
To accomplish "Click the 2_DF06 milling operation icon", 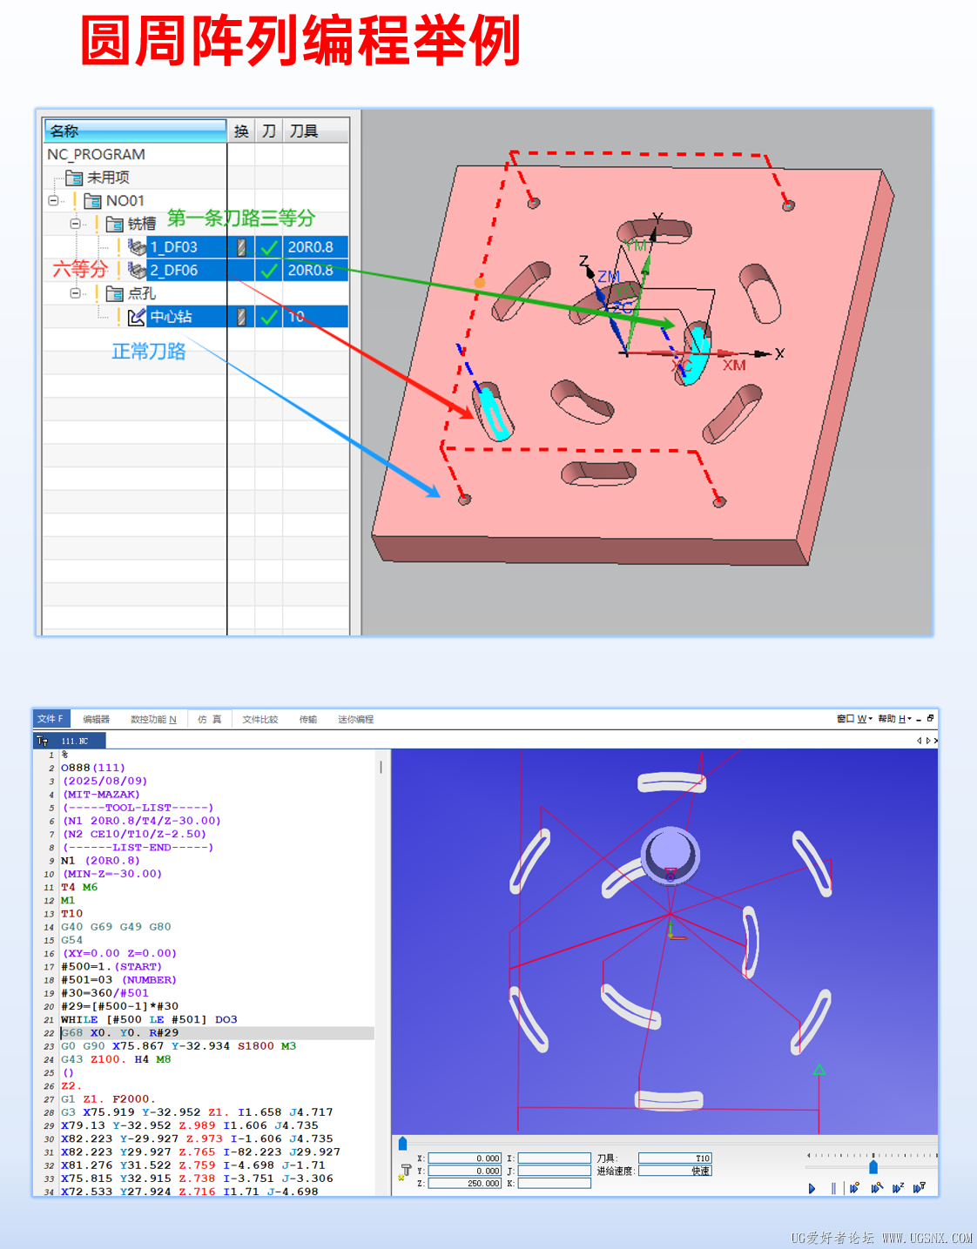I will point(137,271).
